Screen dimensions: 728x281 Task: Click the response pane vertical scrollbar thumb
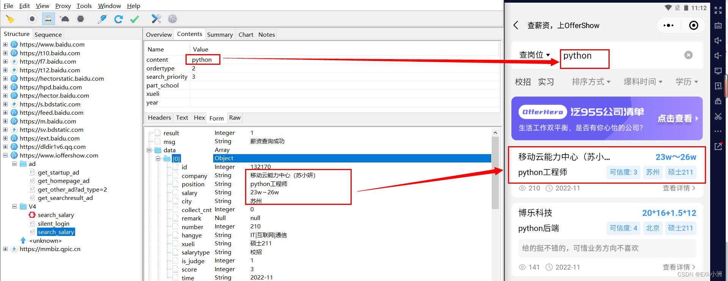tap(495, 173)
